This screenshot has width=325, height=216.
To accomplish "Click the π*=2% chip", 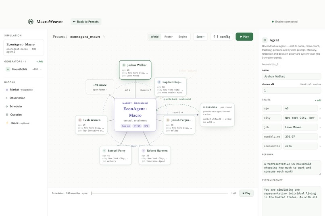I will (x=137, y=126).
